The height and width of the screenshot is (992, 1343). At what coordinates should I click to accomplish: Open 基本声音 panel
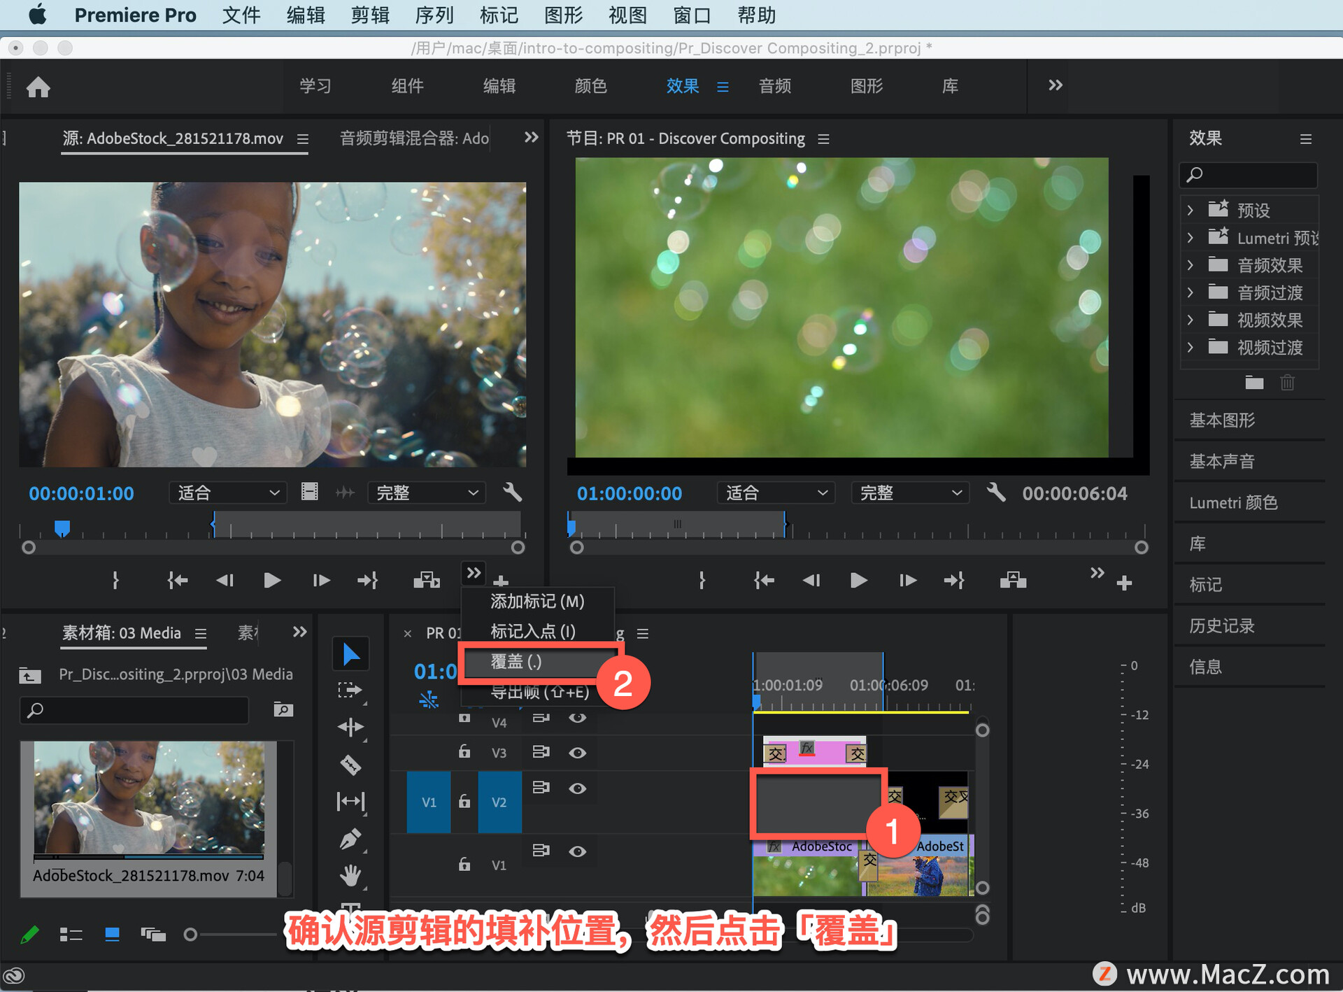(1223, 461)
